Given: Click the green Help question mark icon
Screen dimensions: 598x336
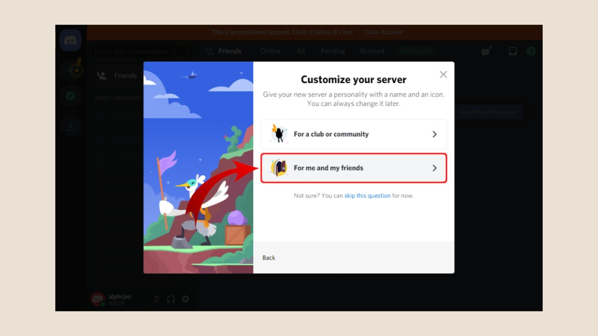Looking at the screenshot, I should (531, 51).
